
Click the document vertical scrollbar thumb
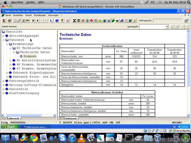[x=188, y=60]
